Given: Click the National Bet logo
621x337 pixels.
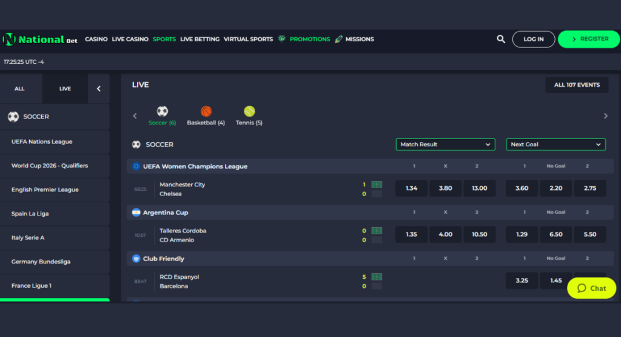Looking at the screenshot, I should tap(40, 39).
